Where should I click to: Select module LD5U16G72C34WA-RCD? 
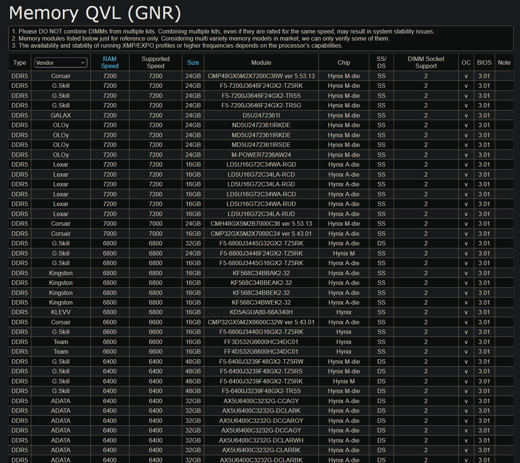pyautogui.click(x=261, y=194)
